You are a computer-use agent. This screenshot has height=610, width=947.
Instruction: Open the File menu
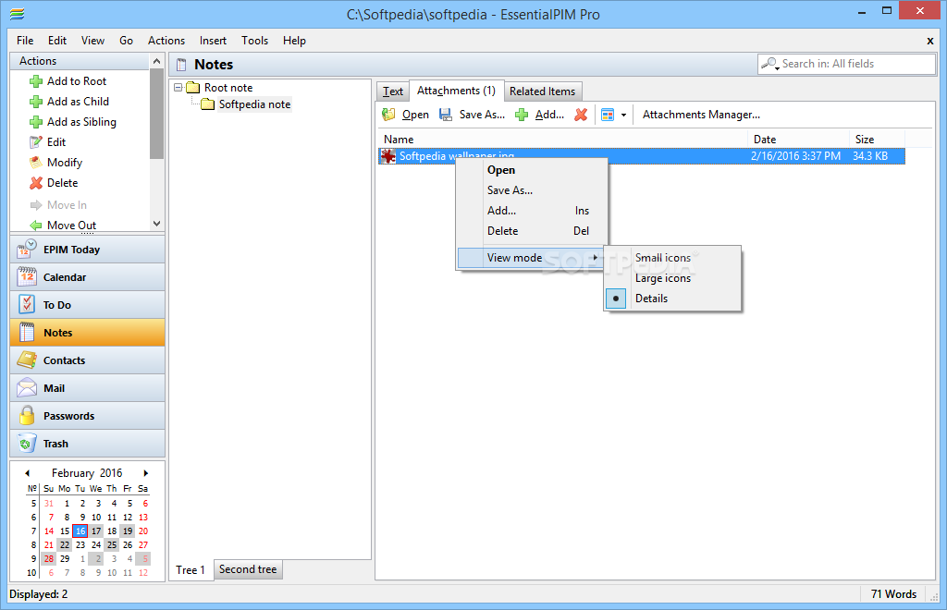coord(25,41)
